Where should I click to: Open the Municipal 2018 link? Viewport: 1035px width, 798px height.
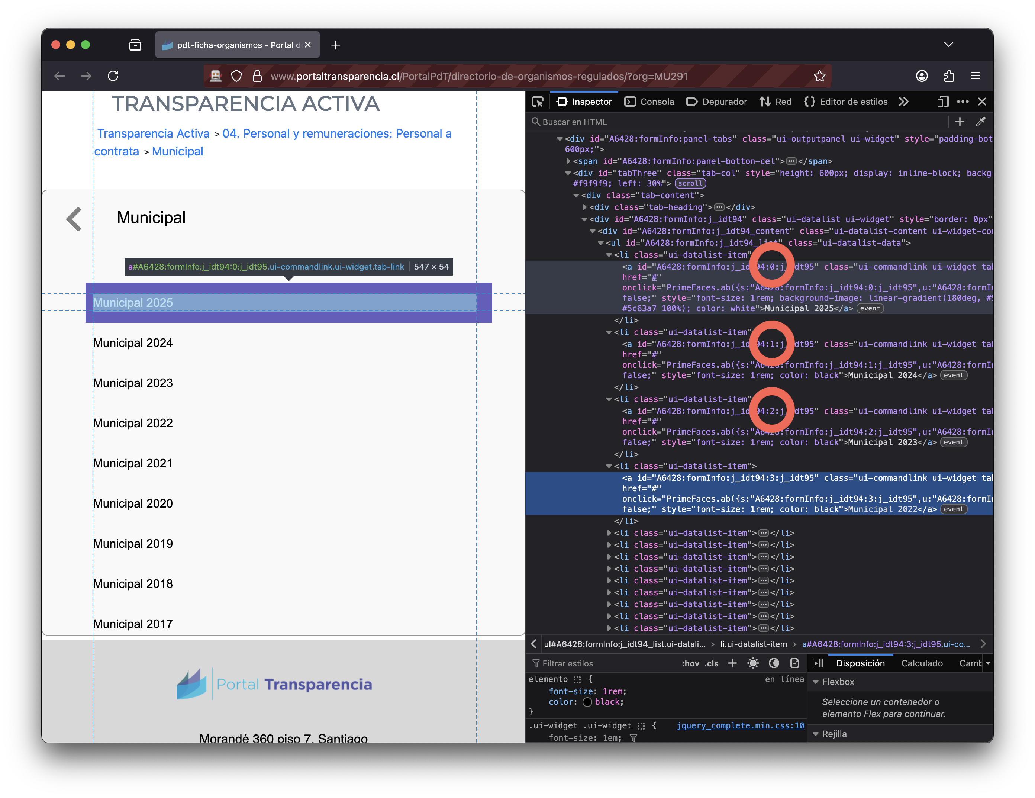point(133,583)
